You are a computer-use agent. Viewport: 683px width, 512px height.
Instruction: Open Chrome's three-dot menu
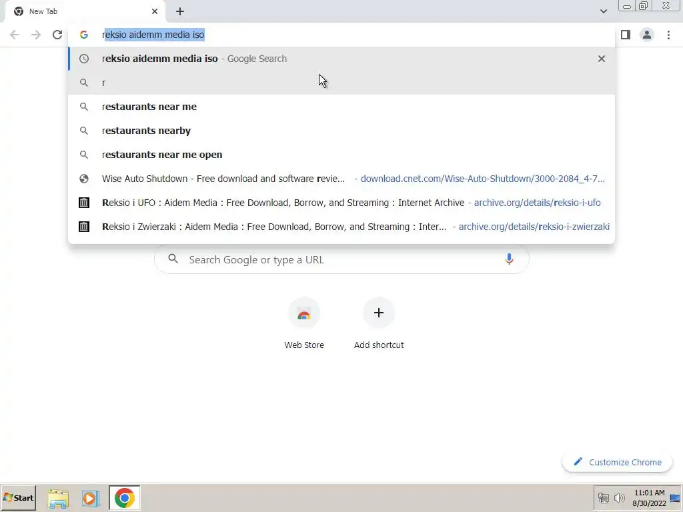[x=668, y=35]
